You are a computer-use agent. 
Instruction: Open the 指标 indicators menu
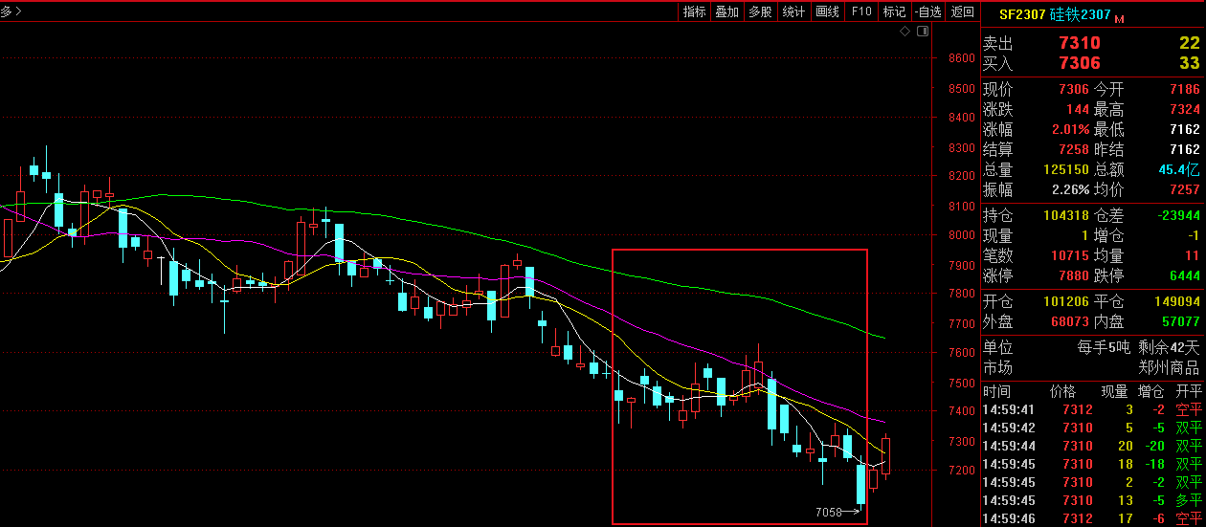pyautogui.click(x=694, y=11)
